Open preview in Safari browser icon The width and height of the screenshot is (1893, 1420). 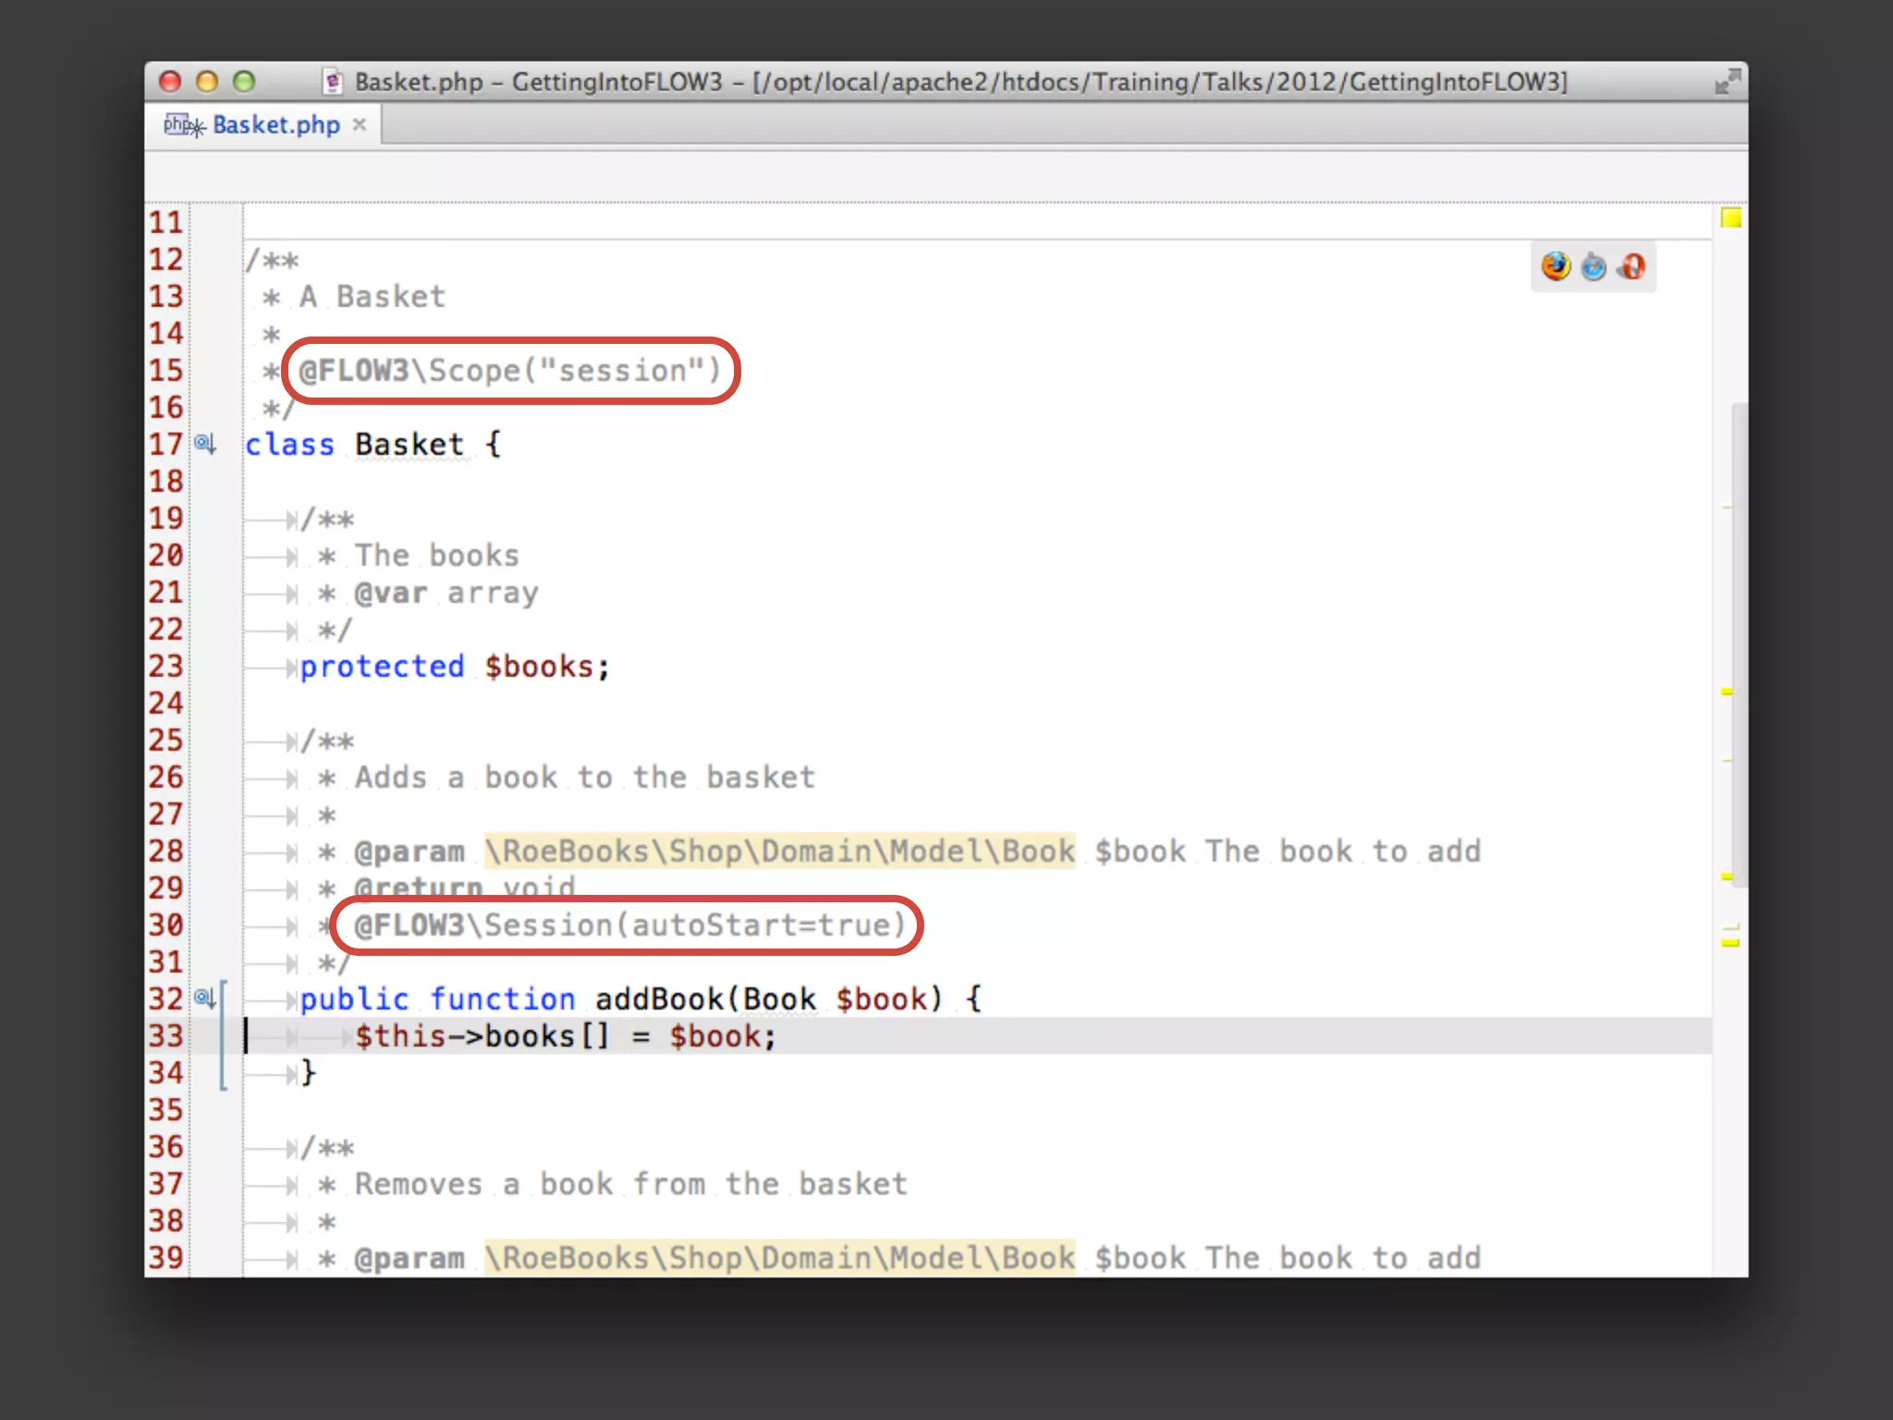pyautogui.click(x=1594, y=266)
